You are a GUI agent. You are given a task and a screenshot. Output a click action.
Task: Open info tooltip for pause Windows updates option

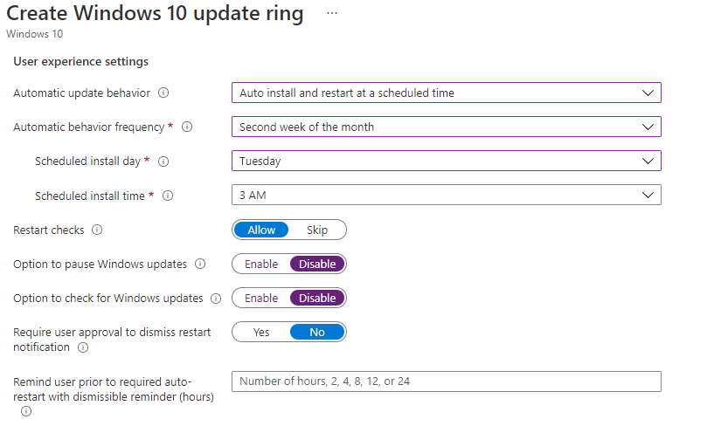click(x=200, y=264)
